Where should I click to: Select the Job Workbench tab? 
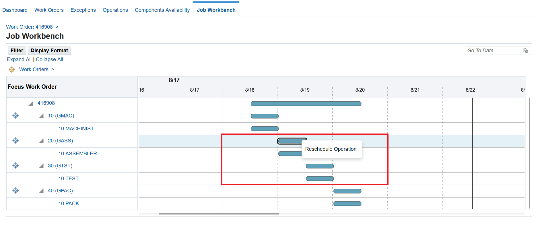click(x=216, y=10)
